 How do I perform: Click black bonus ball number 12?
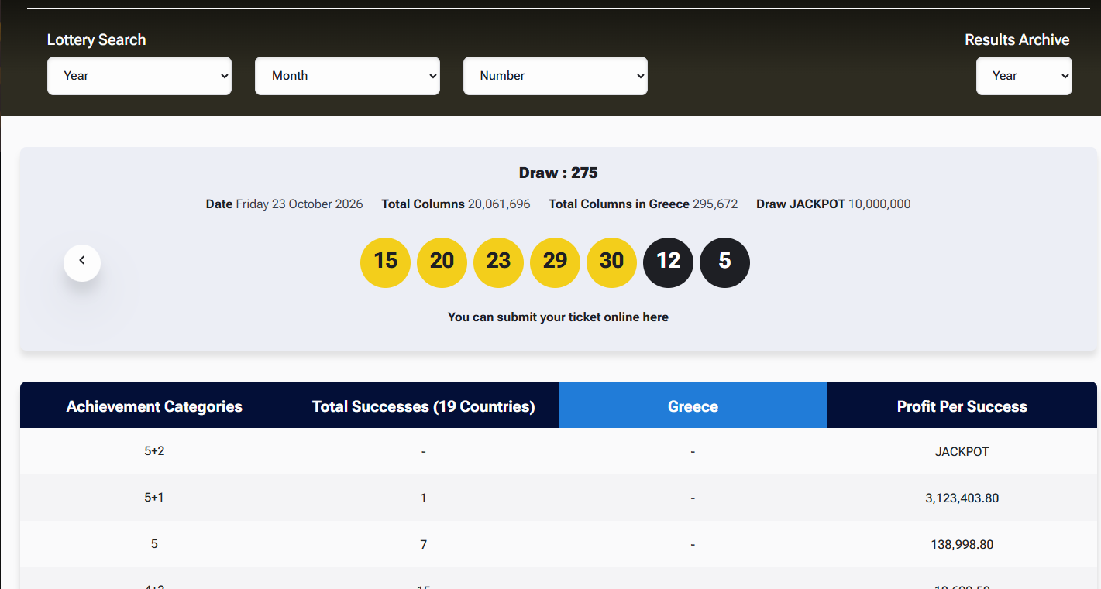click(x=668, y=262)
